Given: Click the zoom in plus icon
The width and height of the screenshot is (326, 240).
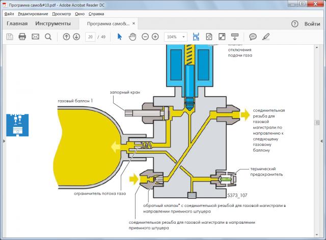Looking at the screenshot, I should tap(155, 37).
